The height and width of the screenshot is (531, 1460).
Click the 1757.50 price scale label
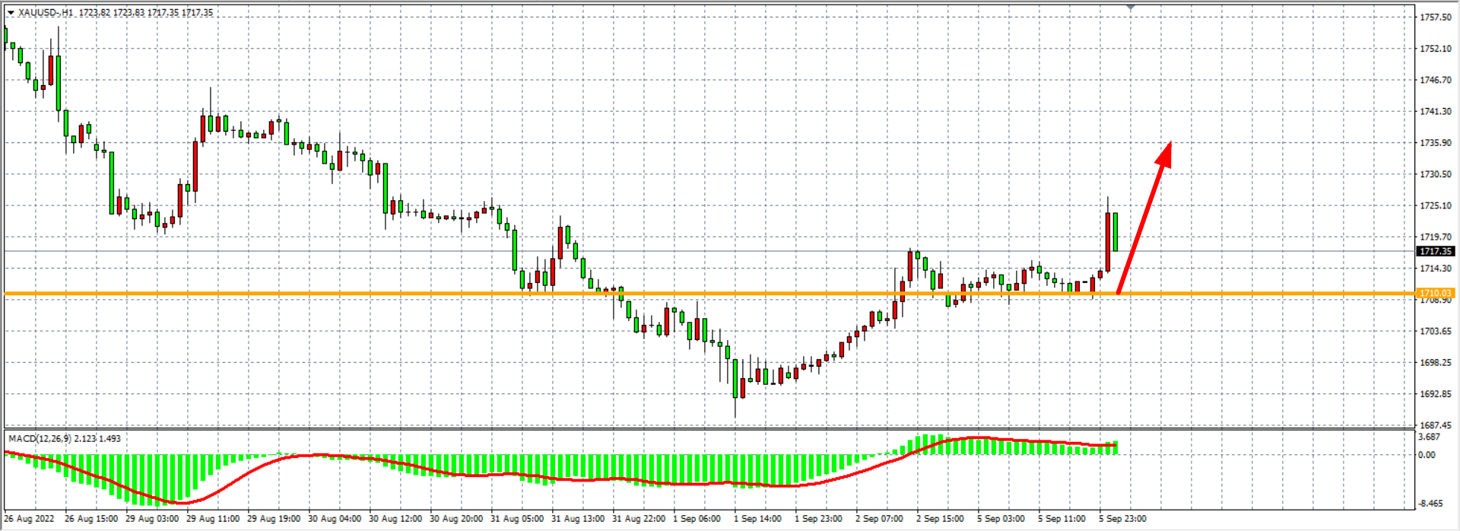1435,17
